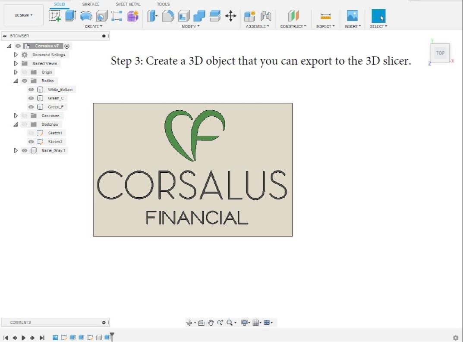Open the DESIGN workspace dropdown
The width and height of the screenshot is (463, 342).
[24, 16]
